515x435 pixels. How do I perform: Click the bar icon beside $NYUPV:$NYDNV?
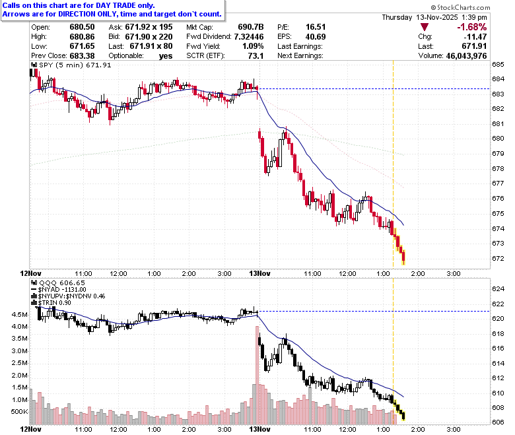(34, 296)
